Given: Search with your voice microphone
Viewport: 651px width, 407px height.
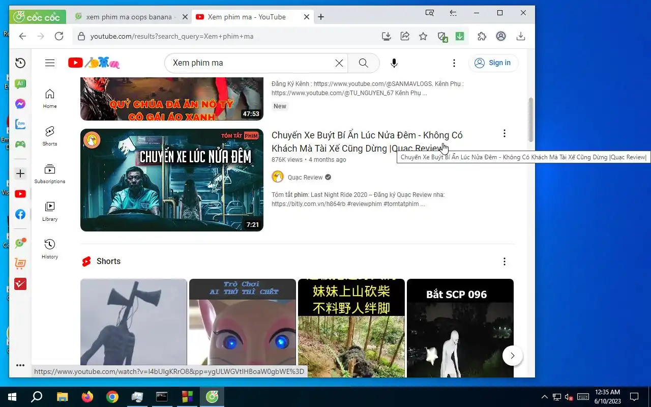Looking at the screenshot, I should 394,63.
